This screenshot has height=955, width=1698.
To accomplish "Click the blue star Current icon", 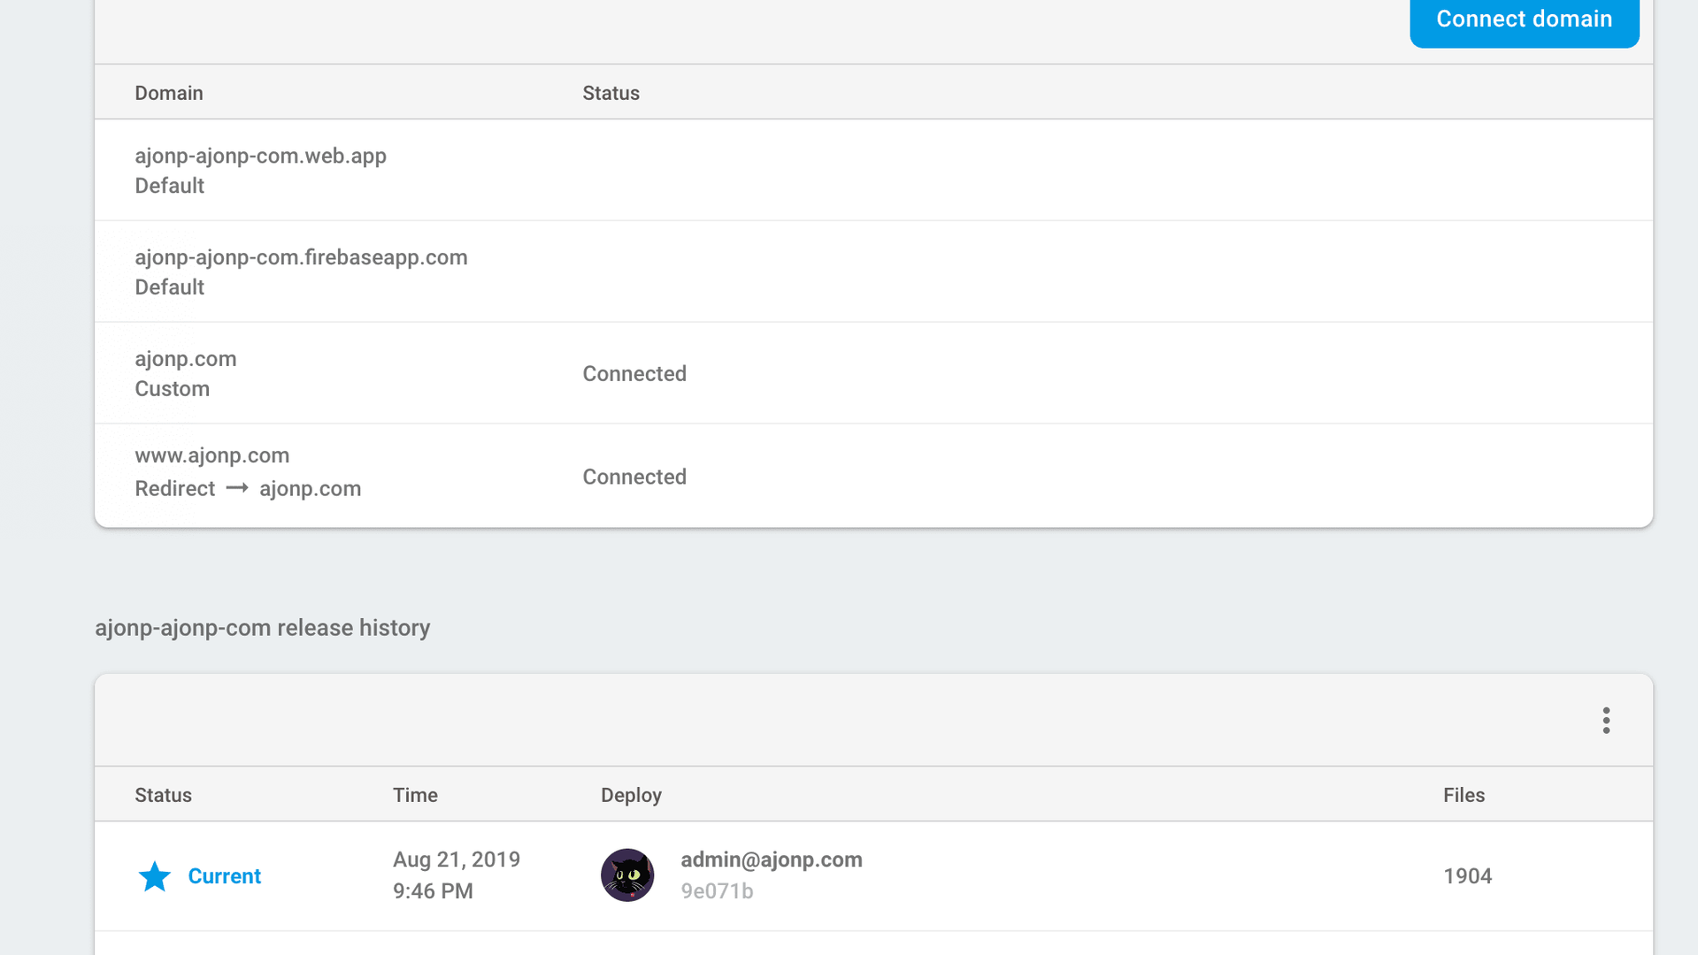I will (155, 876).
